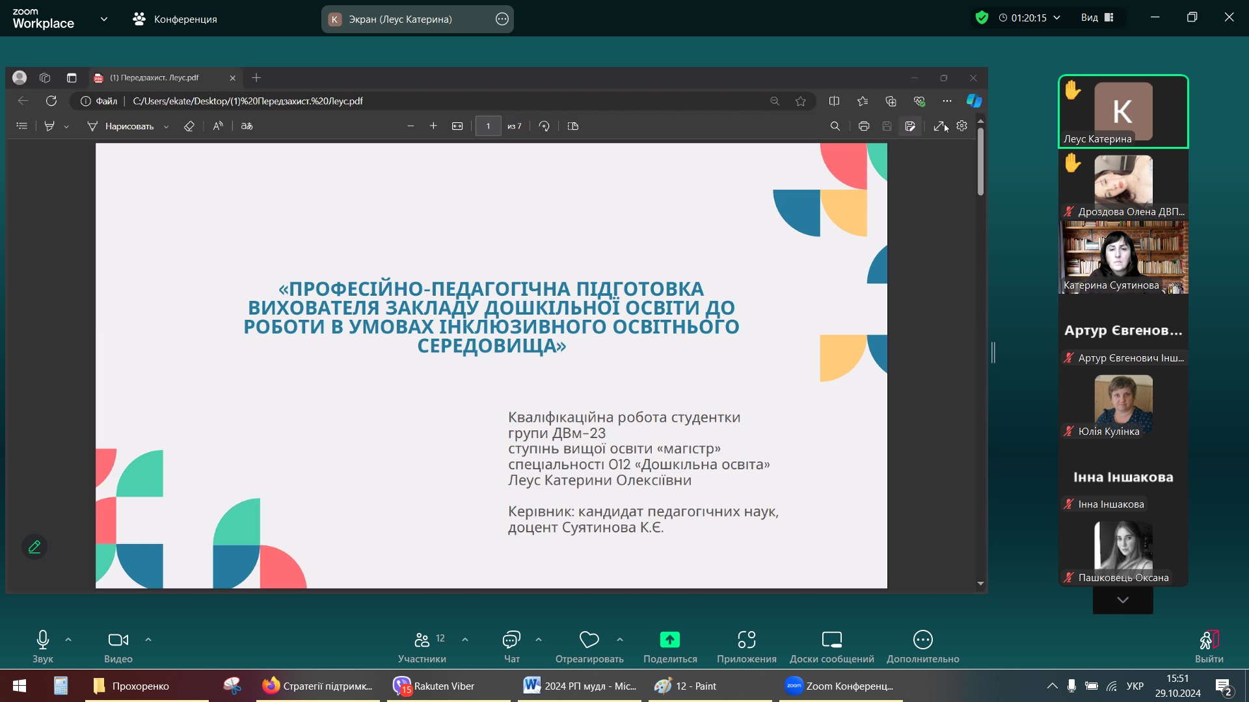Select Юлія Кулінка participant tile

click(1123, 404)
